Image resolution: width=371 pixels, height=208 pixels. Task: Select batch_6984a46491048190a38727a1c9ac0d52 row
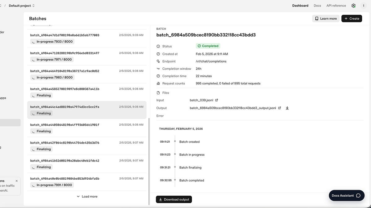87,74
